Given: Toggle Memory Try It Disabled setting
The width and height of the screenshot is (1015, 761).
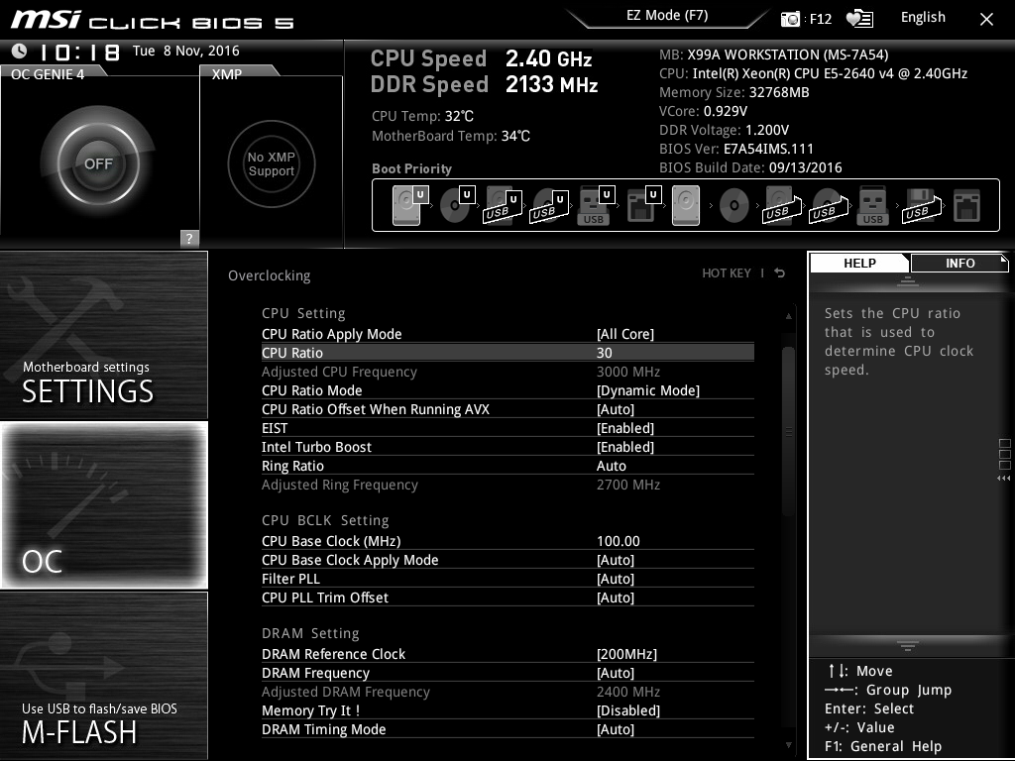Looking at the screenshot, I should pos(507,710).
